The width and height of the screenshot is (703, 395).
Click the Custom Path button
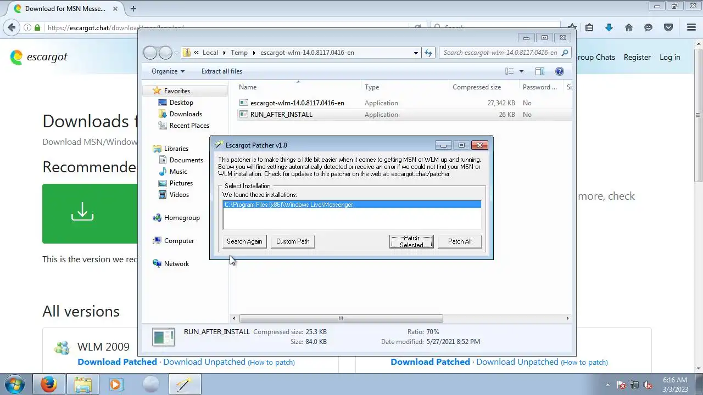pos(293,241)
